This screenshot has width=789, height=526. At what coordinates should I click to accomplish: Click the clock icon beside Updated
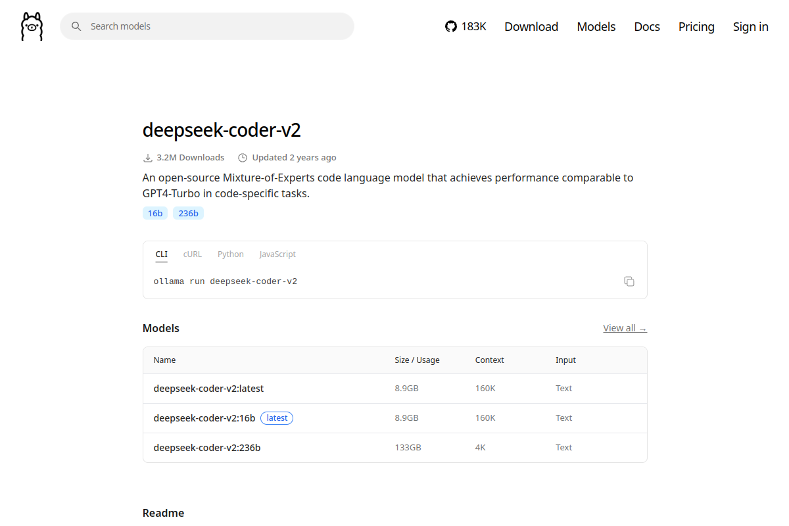click(243, 158)
